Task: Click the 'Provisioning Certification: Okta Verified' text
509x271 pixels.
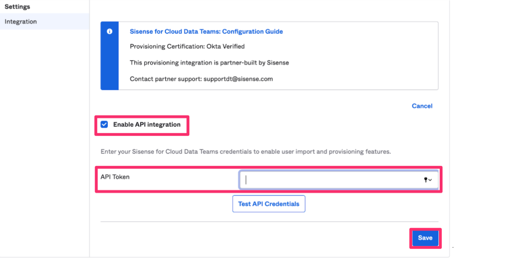Action: click(187, 47)
